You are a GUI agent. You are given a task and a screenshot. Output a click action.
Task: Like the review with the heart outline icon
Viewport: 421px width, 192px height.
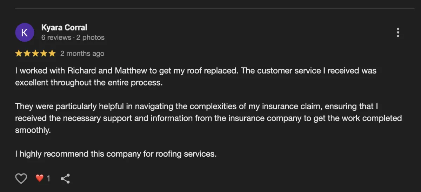click(x=21, y=179)
